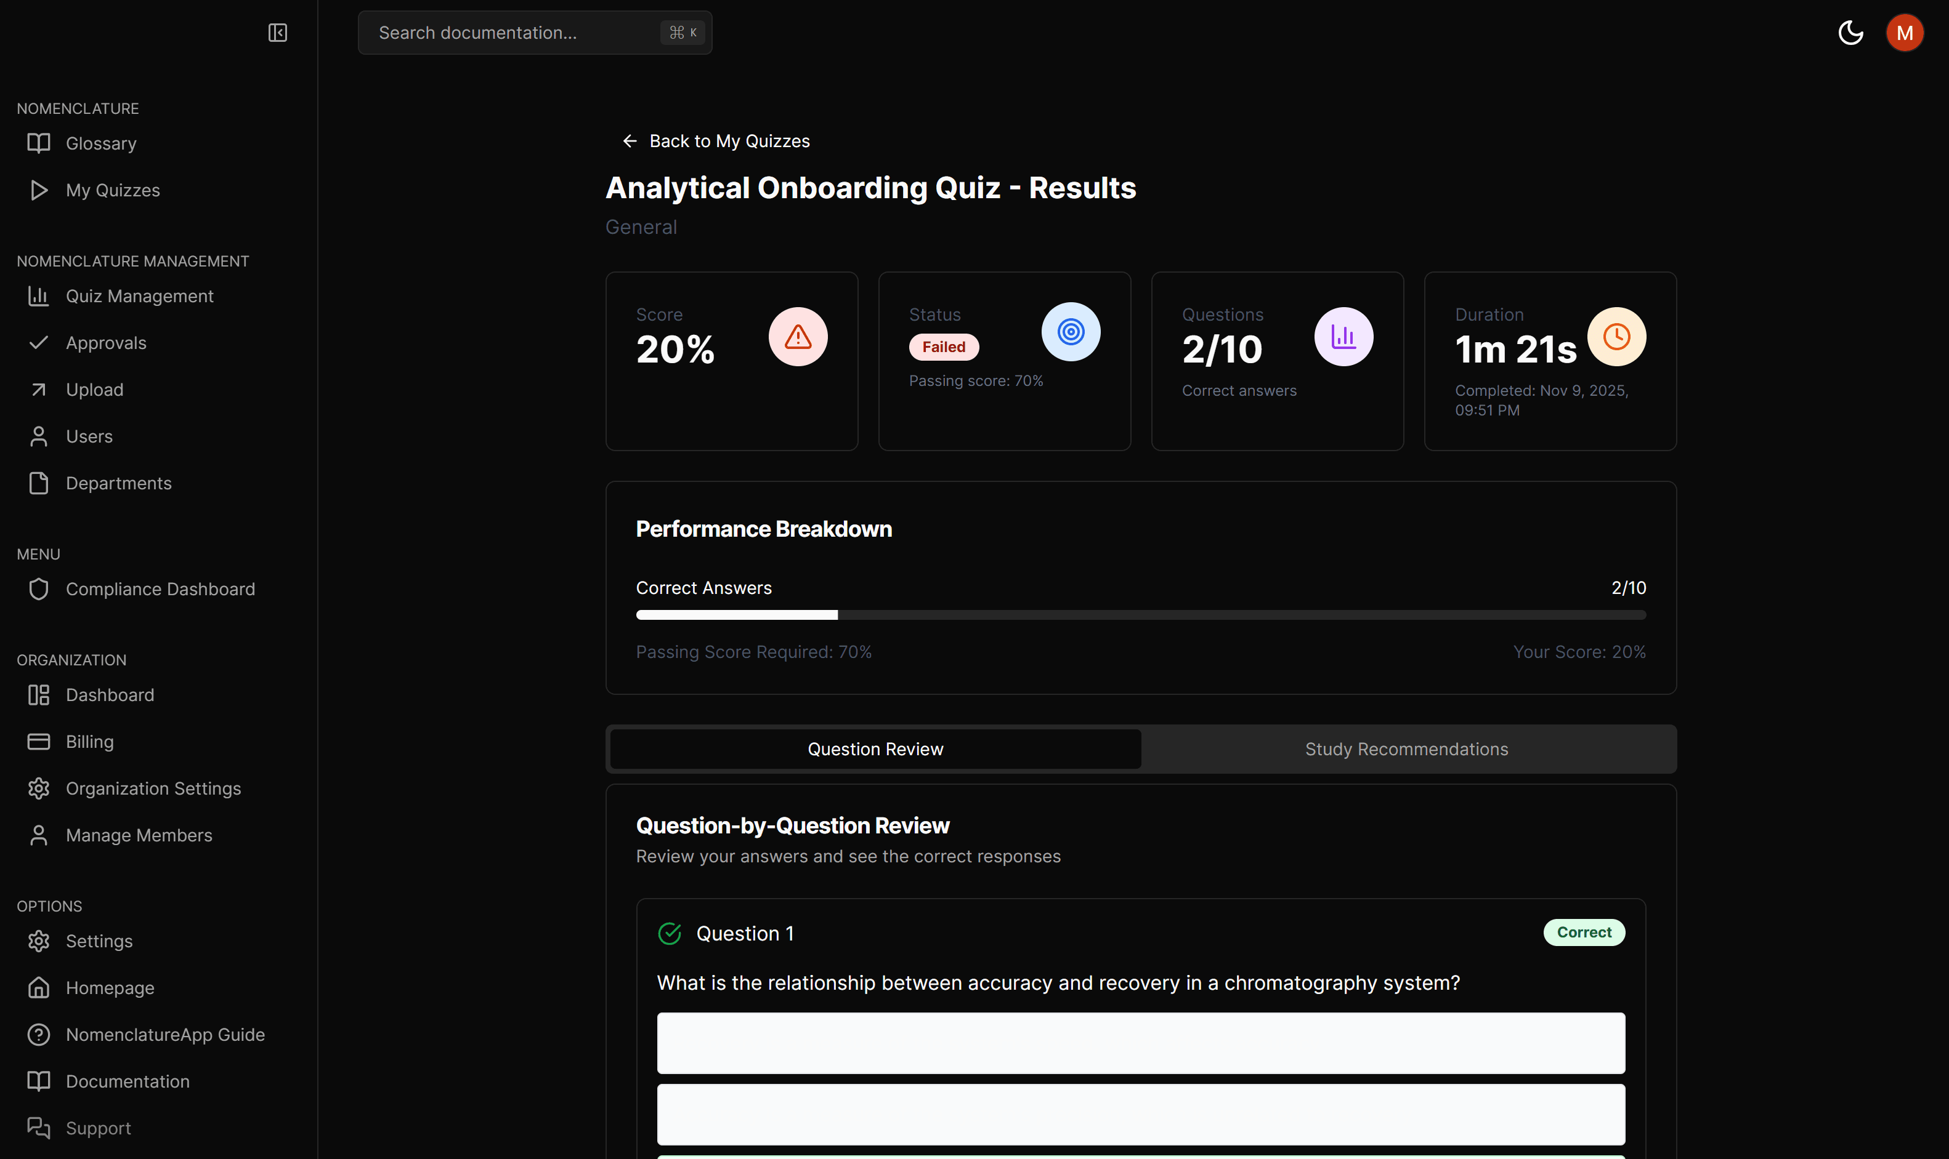1949x1159 pixels.
Task: Expand the user avatar menu labeled M
Action: (1905, 32)
